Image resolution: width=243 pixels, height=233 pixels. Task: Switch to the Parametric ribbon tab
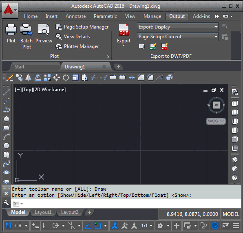105,16
